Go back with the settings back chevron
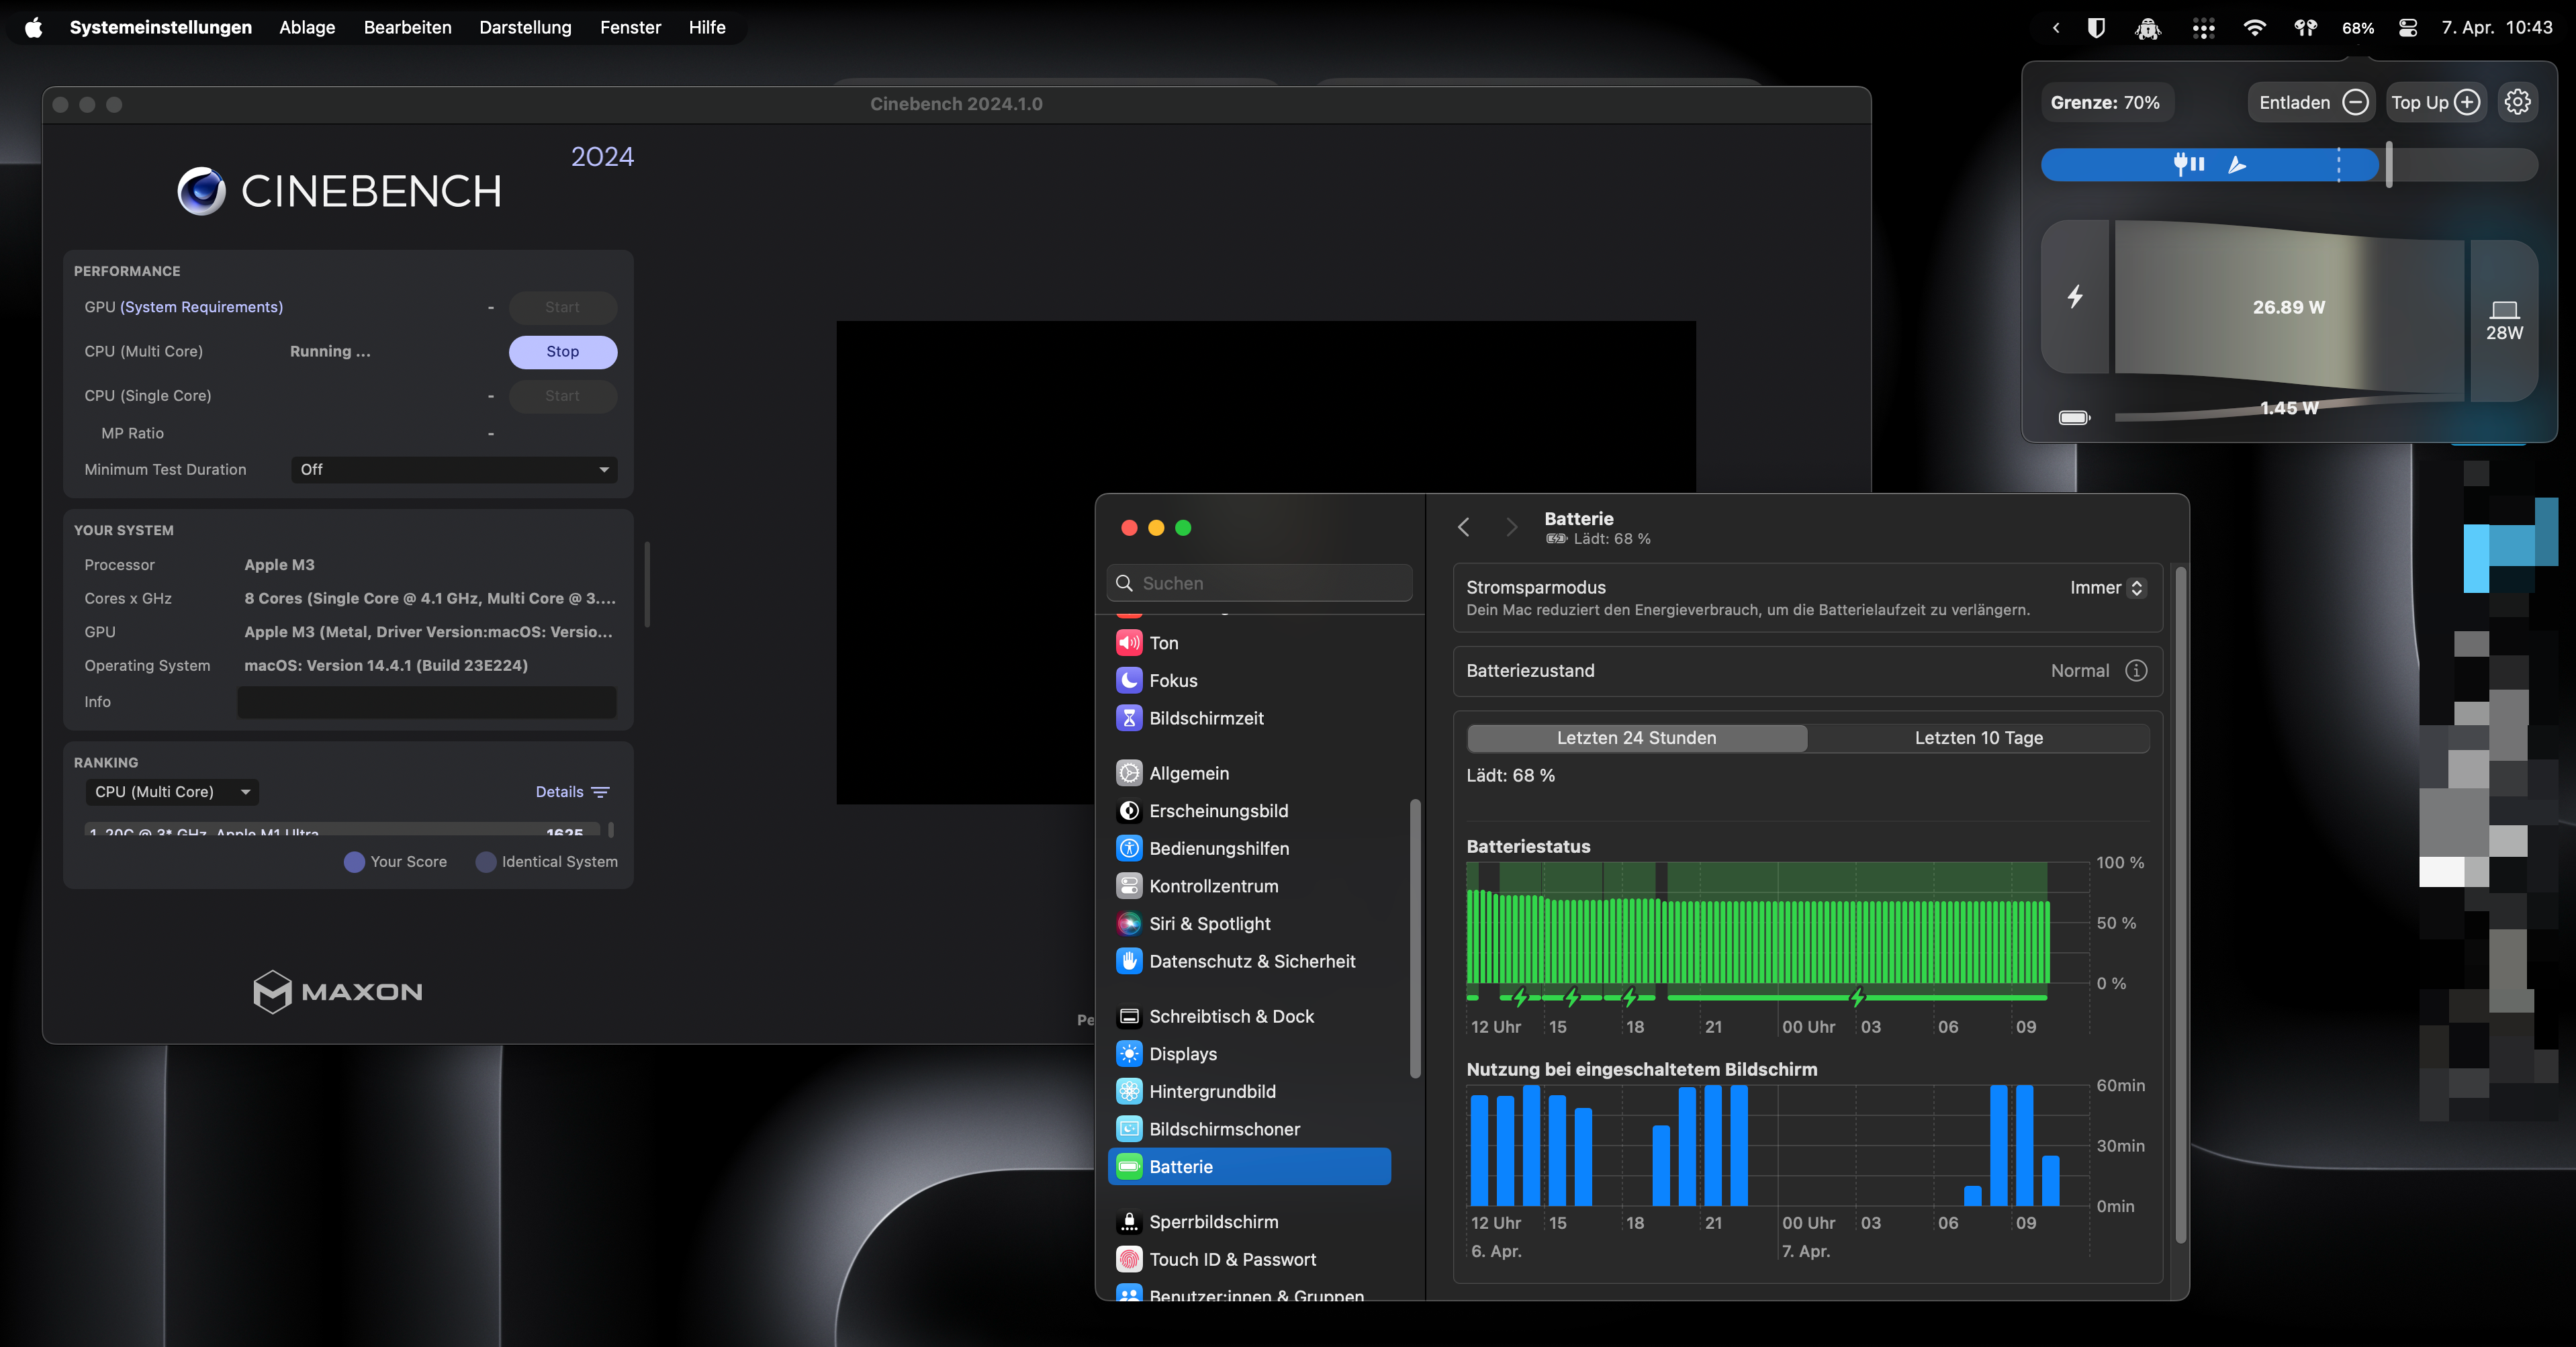 1464,527
